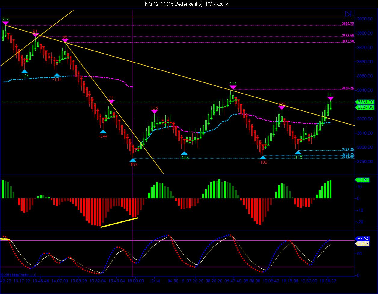Screen dimensions: 378x294
Task: Select the magenta swing-high triangle labeled 224
Action: click(x=5, y=23)
